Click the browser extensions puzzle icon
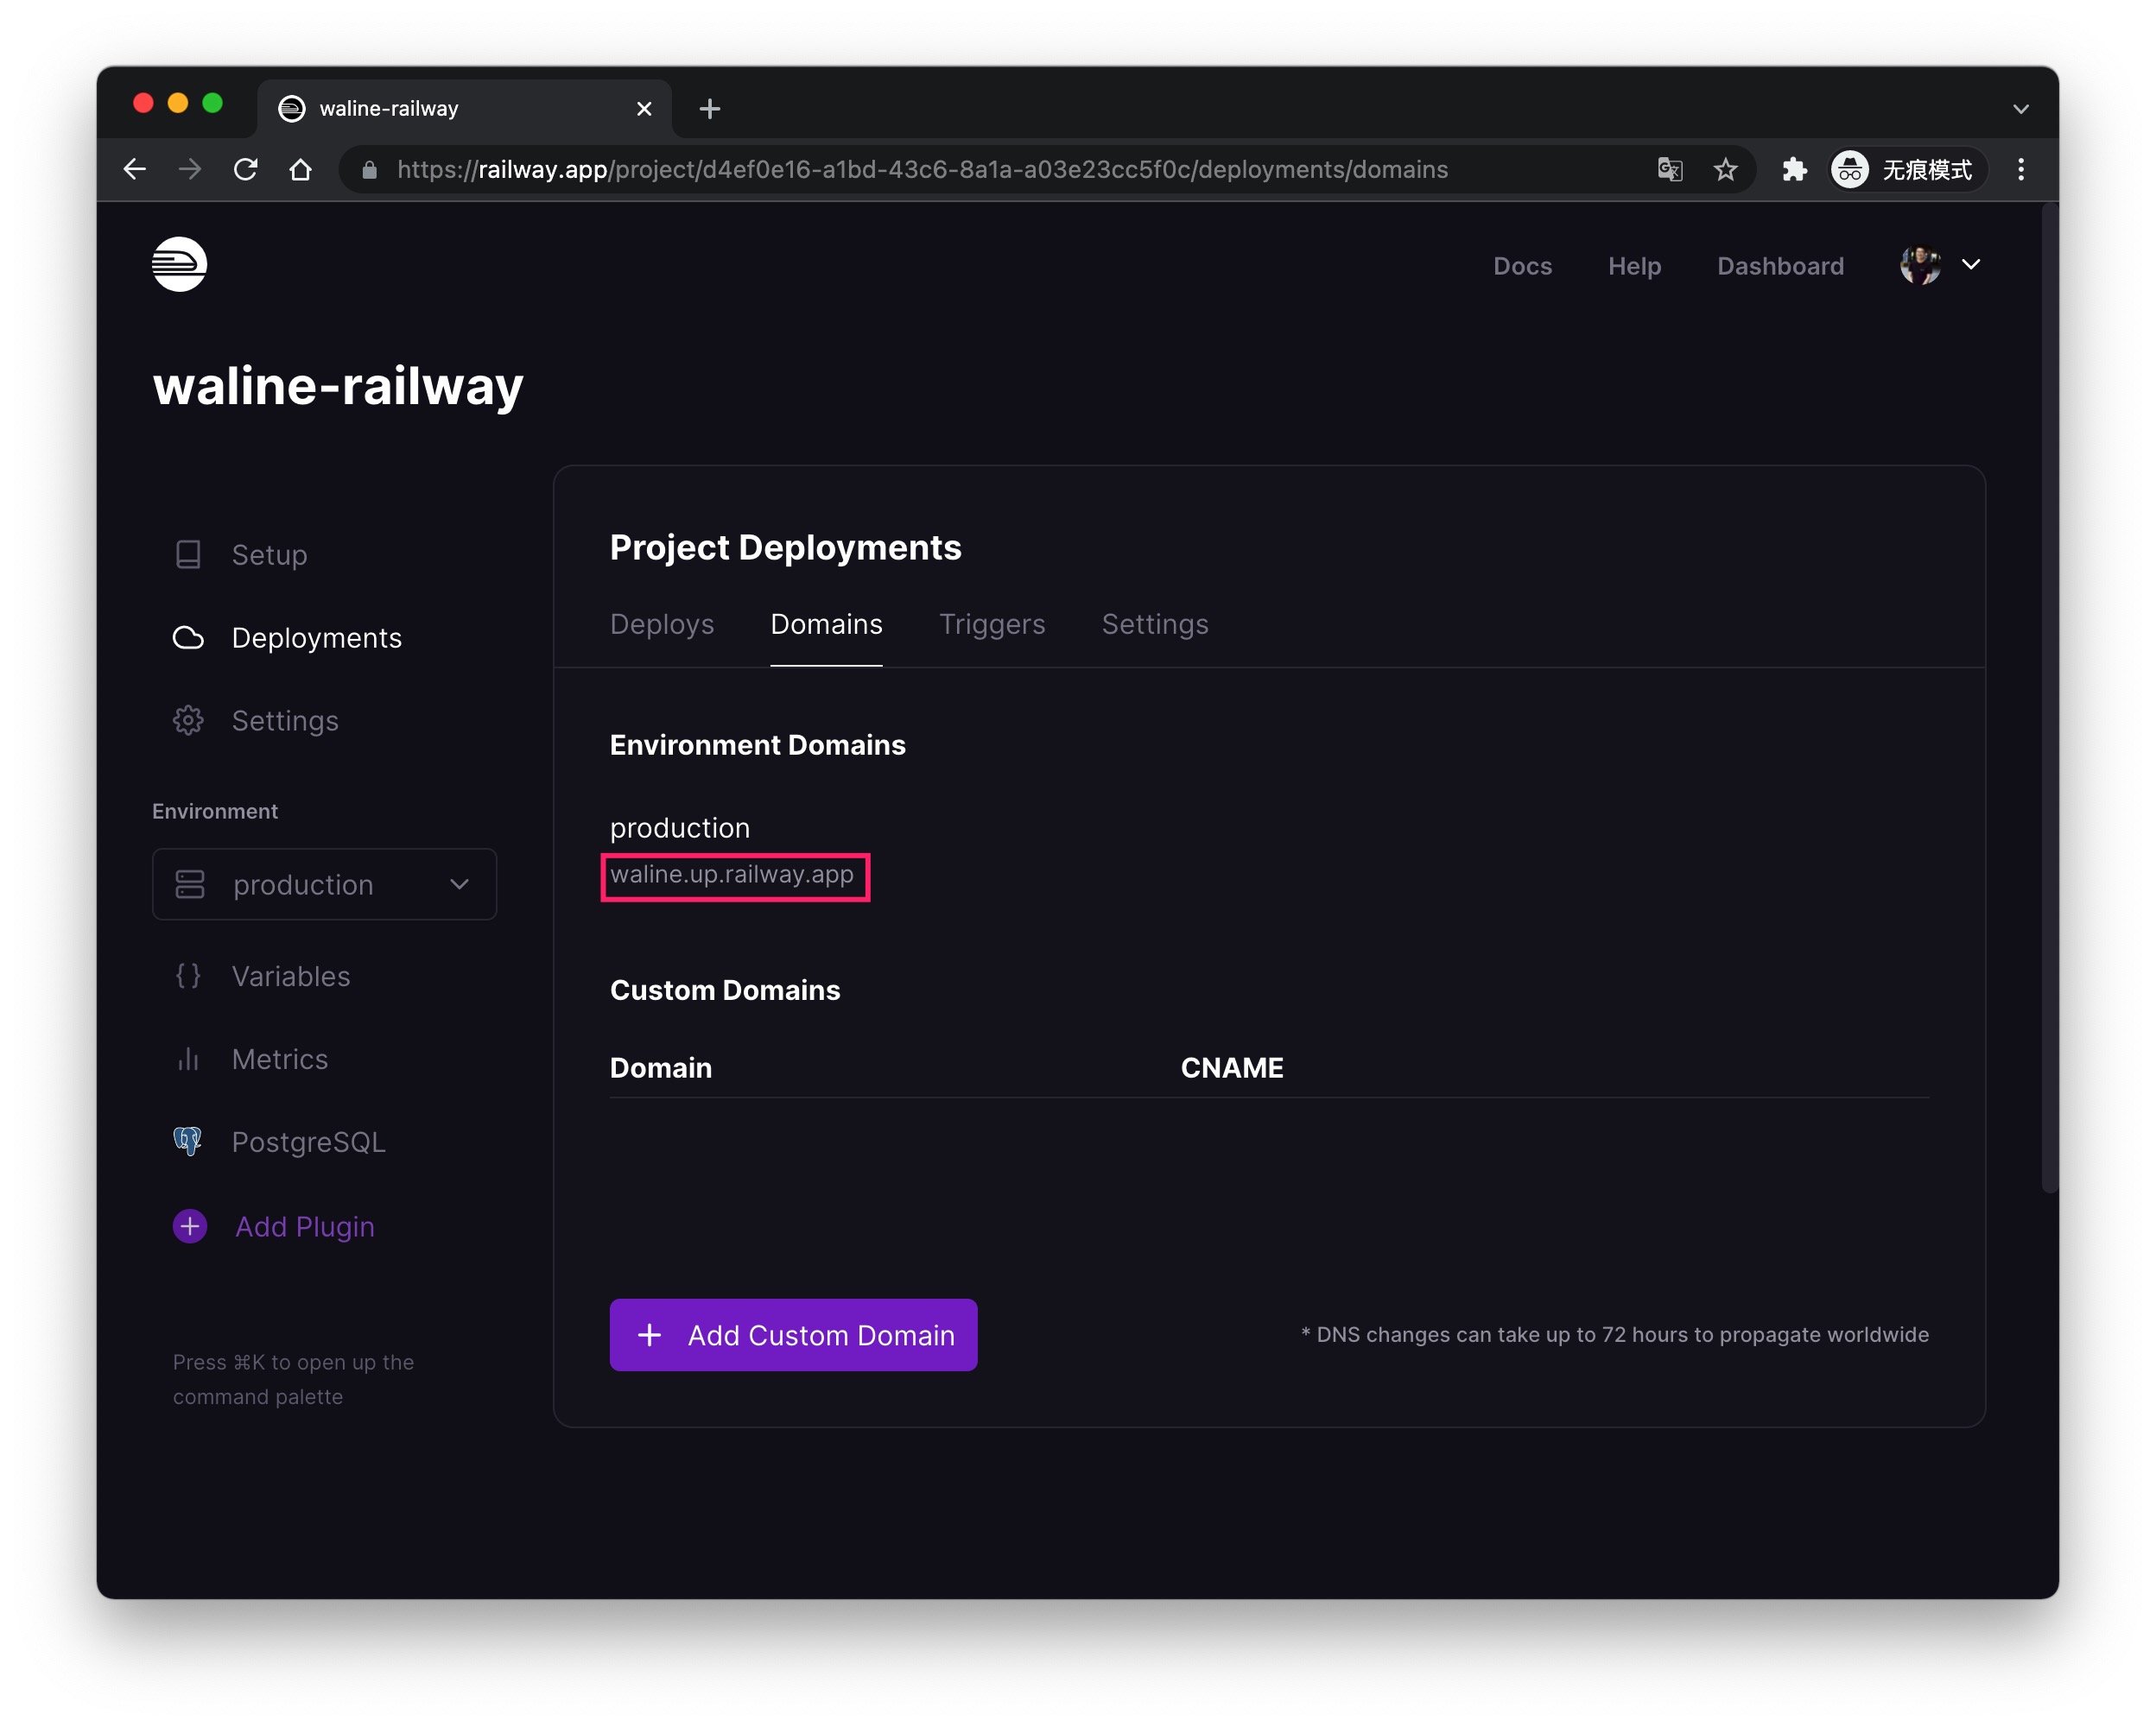This screenshot has height=1727, width=2156. point(1794,170)
